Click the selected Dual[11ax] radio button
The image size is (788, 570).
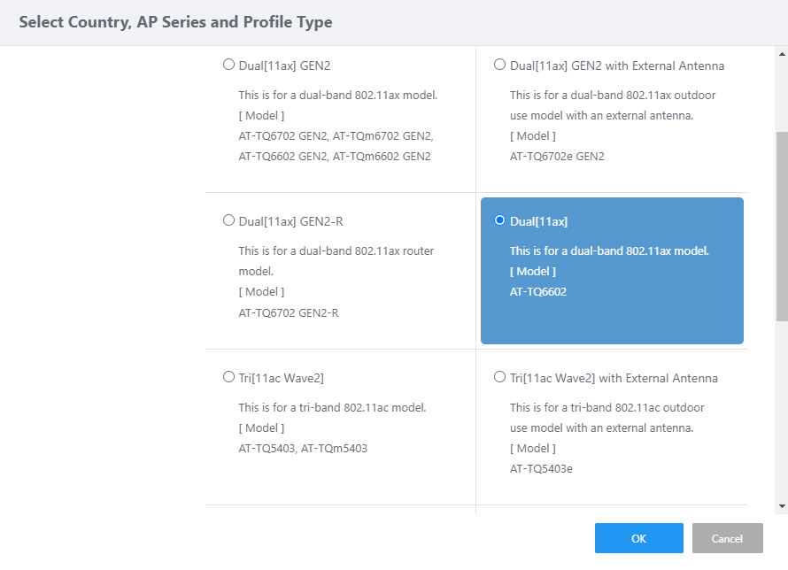click(x=500, y=220)
